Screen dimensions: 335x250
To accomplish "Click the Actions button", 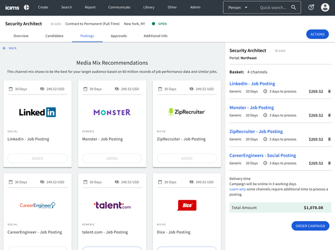I will [317, 34].
